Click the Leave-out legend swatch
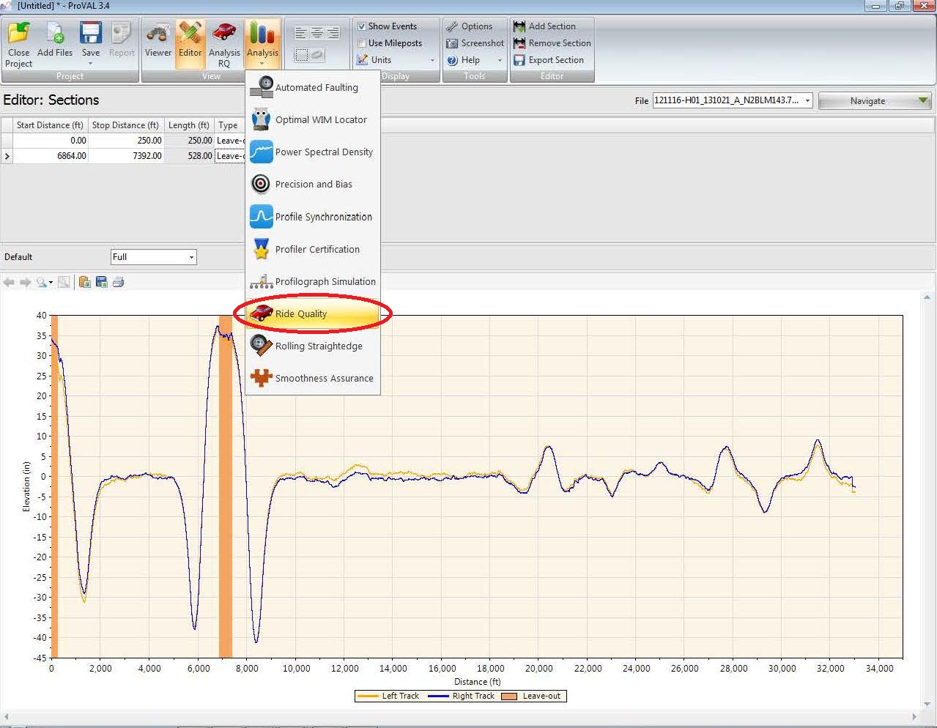Screen dimensions: 937x728 click(x=509, y=697)
